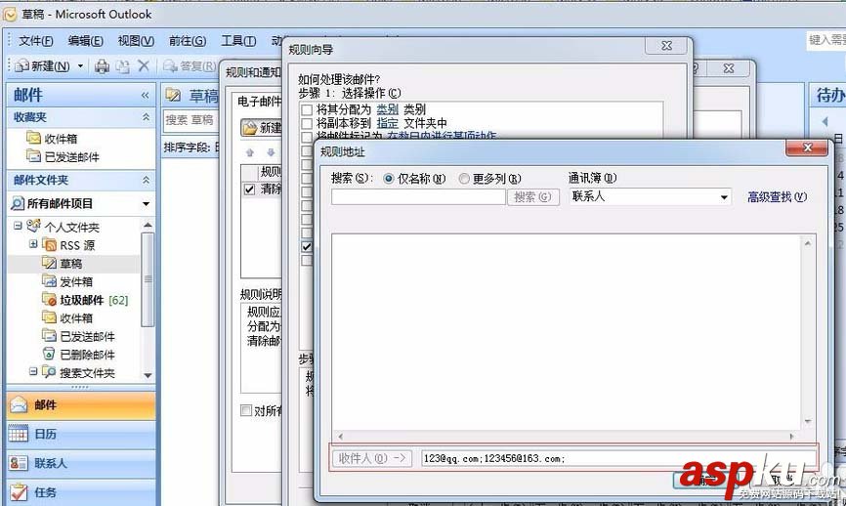Check the 对所有 checkbox in rules dialog
The image size is (846, 506).
(246, 410)
